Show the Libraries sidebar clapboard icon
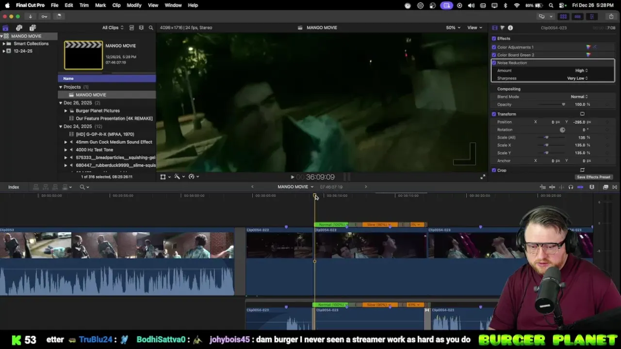This screenshot has height=349, width=621. (5, 28)
